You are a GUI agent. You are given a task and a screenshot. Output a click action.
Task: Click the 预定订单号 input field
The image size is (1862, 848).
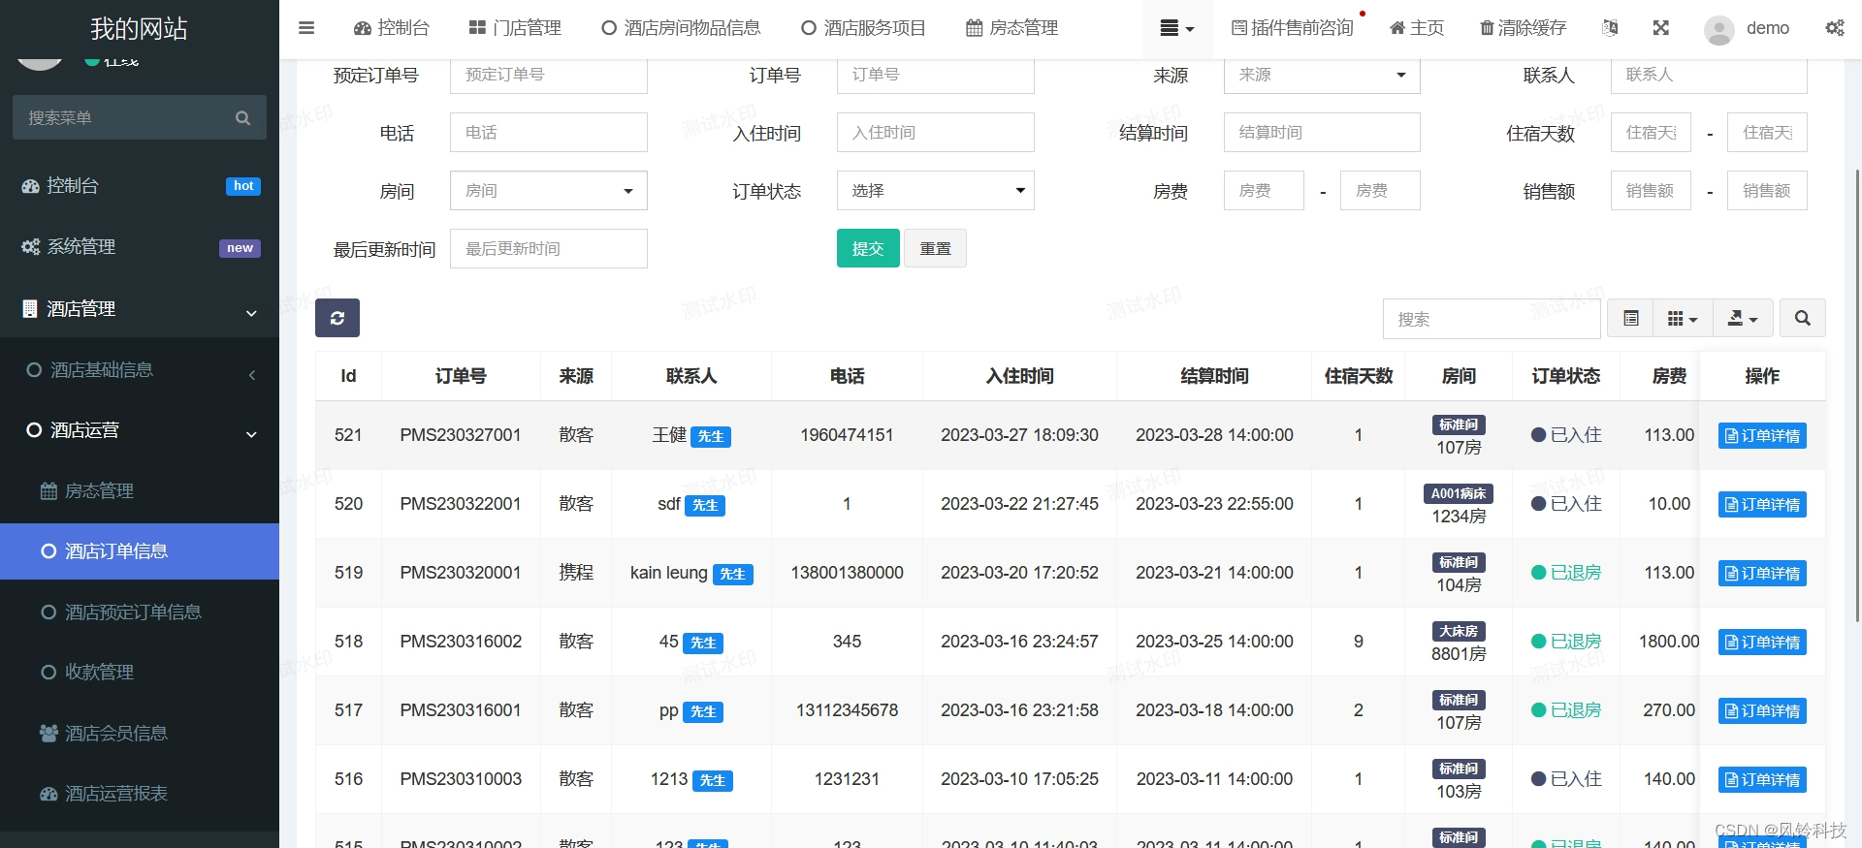549,75
